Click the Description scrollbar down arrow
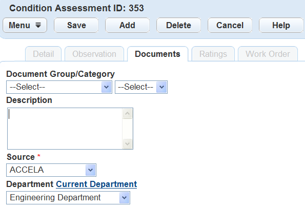Screen dimensions: 305x208 (128, 144)
